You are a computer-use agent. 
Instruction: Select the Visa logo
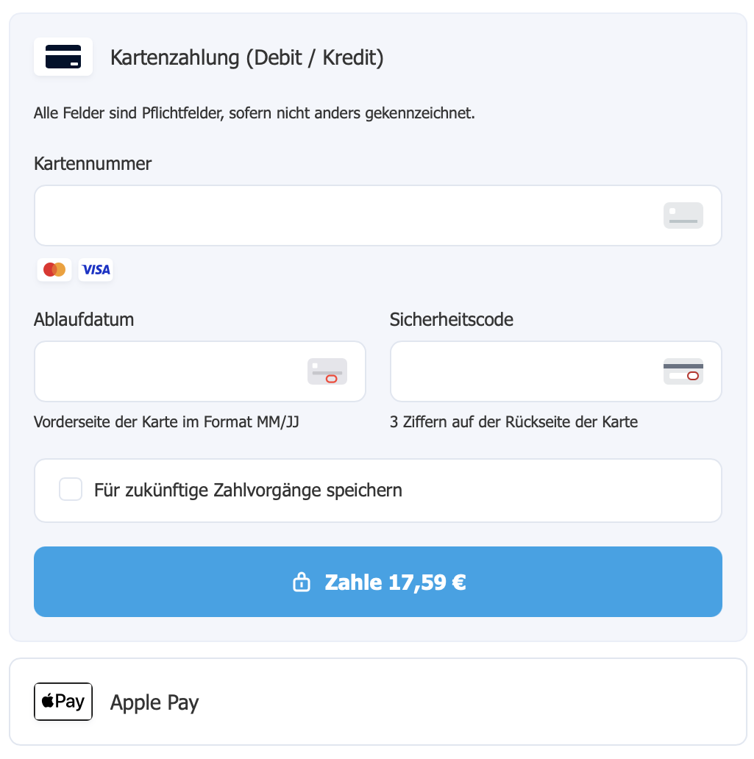(96, 269)
